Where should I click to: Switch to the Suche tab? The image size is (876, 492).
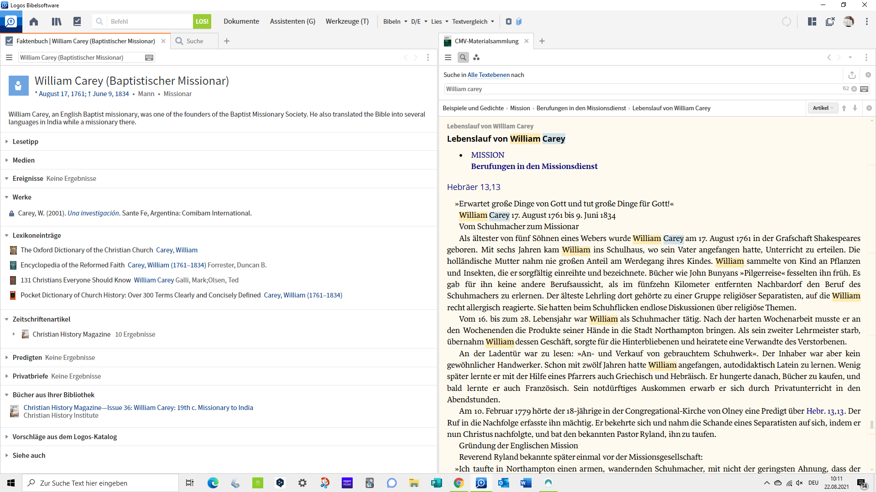[194, 41]
